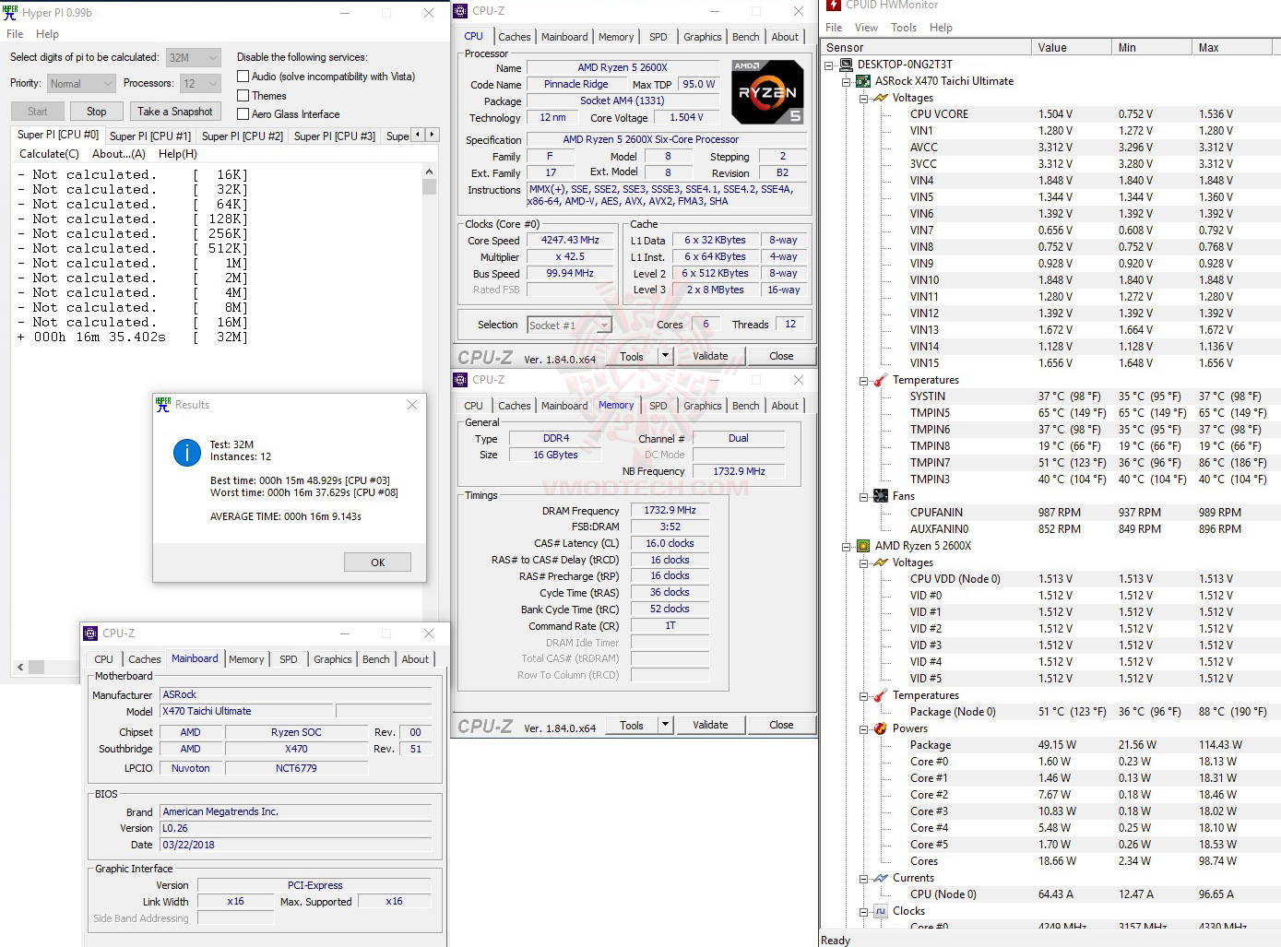The width and height of the screenshot is (1281, 947).
Task: Enable Audio service disable checkbox
Action: tap(243, 77)
